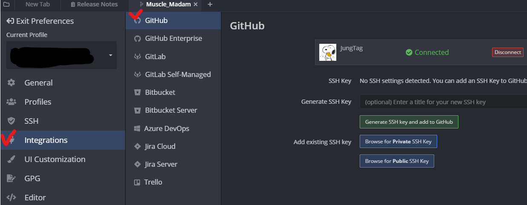The image size is (527, 205).
Task: Click the Profiles people icon
Action: pyautogui.click(x=11, y=102)
